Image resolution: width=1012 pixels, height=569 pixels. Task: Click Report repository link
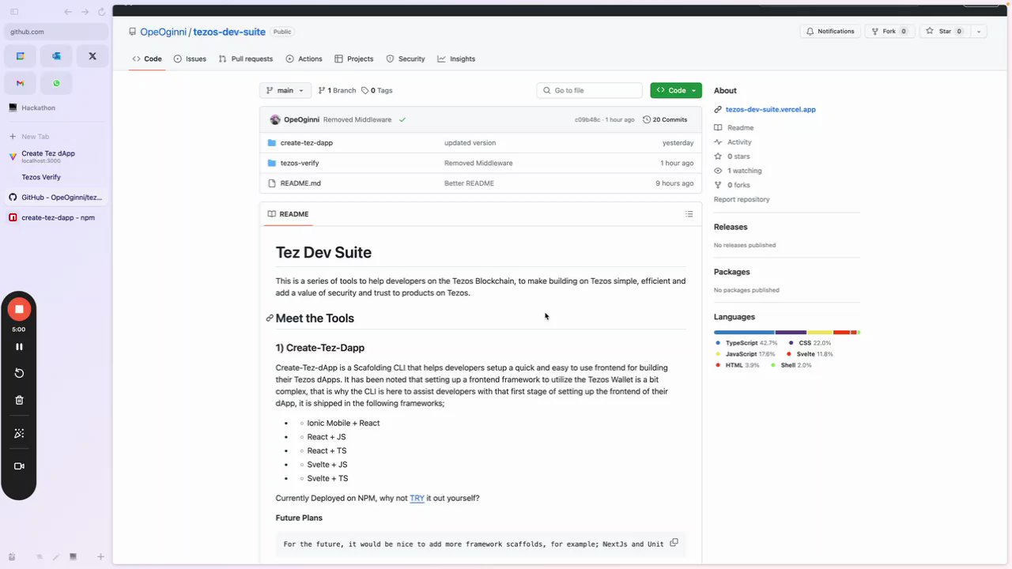pos(742,200)
